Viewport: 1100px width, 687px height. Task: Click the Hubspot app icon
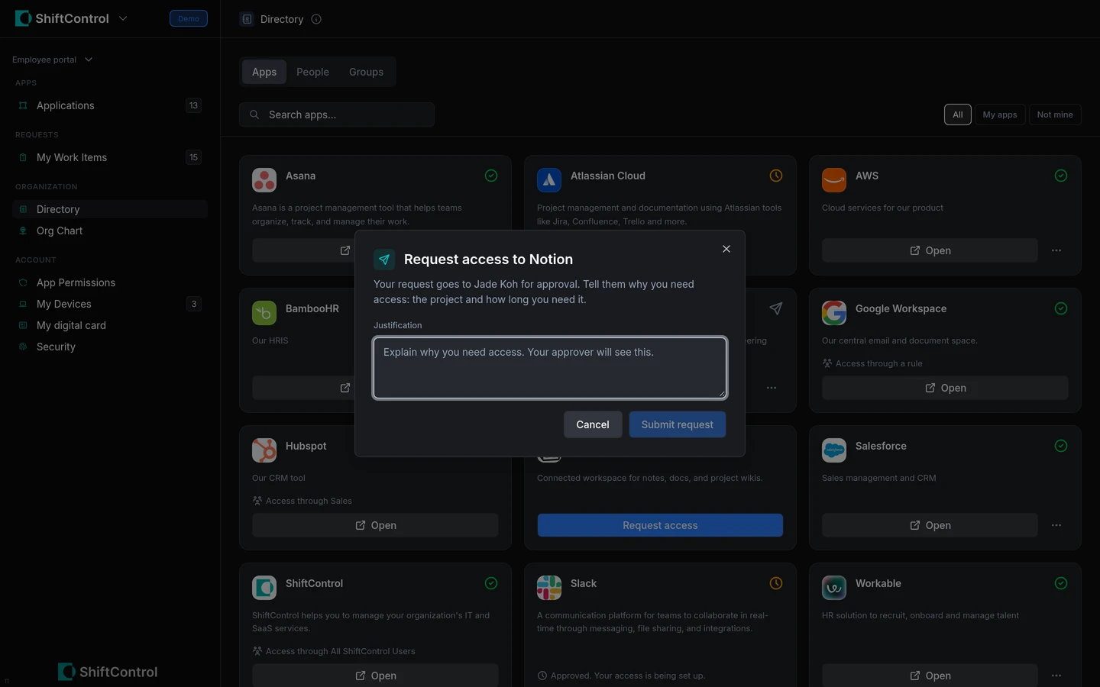264,450
